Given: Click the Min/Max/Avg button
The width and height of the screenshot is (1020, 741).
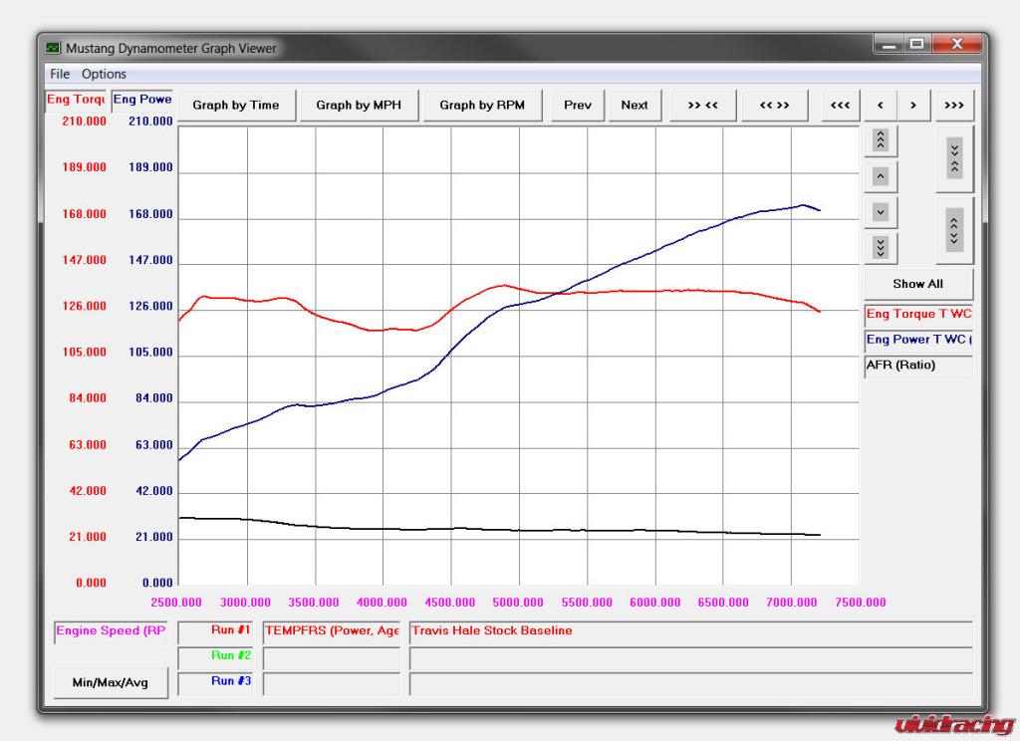Looking at the screenshot, I should tap(111, 682).
